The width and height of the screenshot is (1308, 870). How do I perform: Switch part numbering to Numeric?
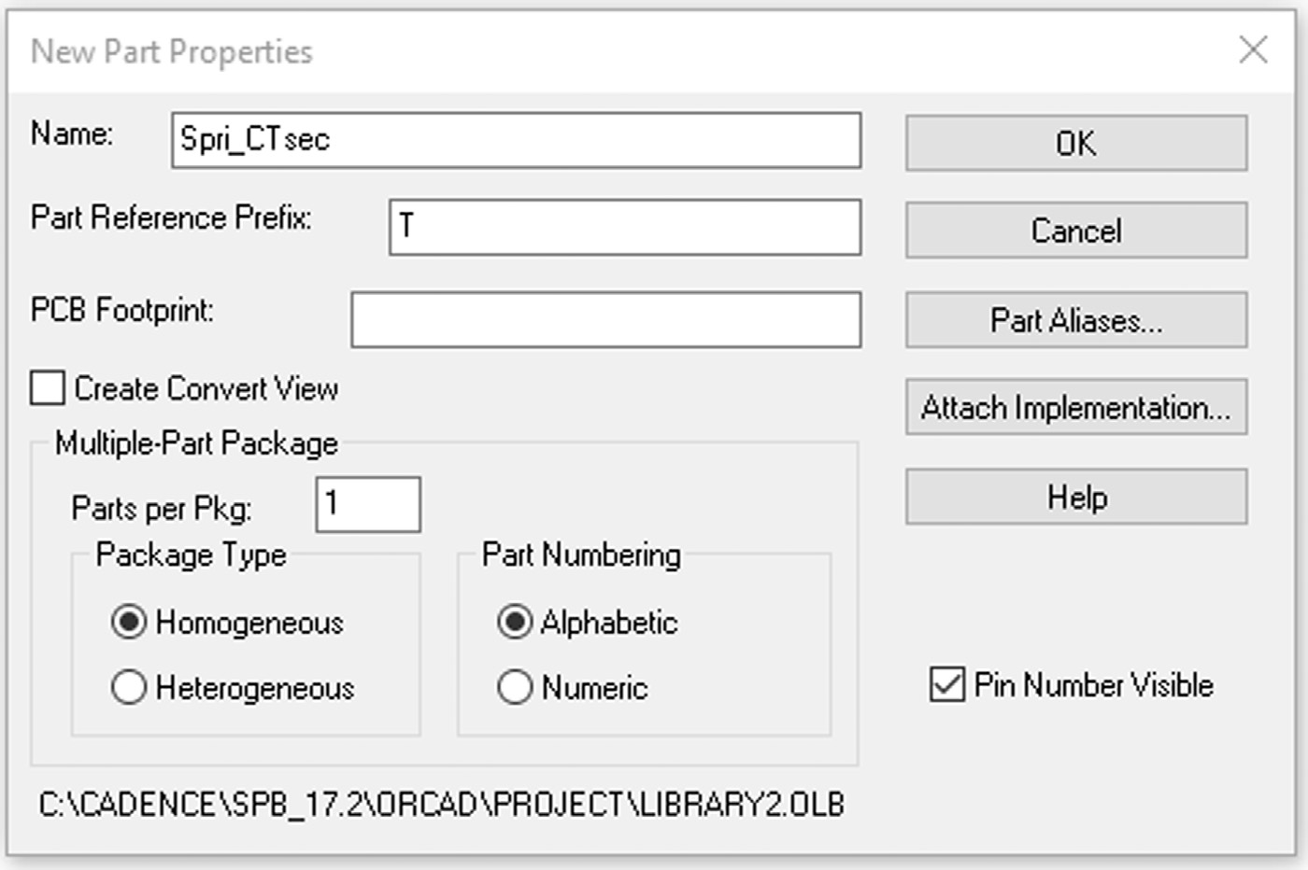[x=515, y=687]
